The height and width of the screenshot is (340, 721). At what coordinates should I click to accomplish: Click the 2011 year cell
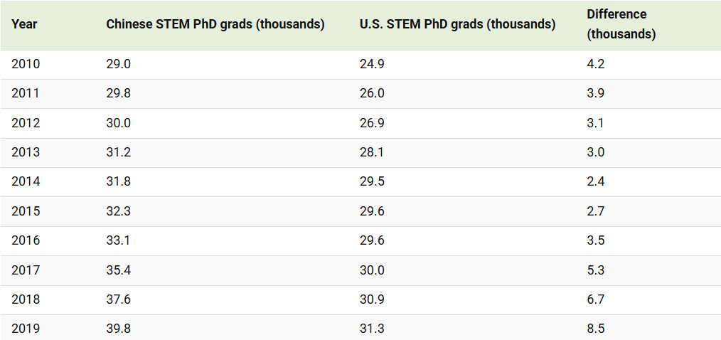pyautogui.click(x=26, y=93)
